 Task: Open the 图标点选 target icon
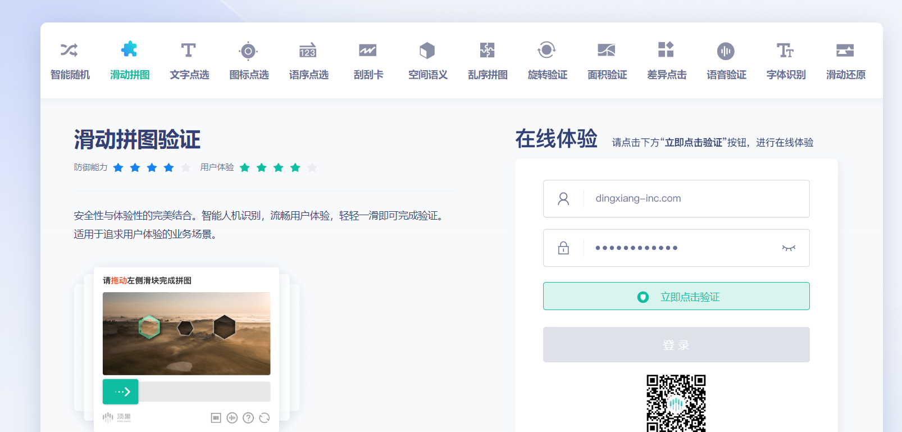(248, 51)
